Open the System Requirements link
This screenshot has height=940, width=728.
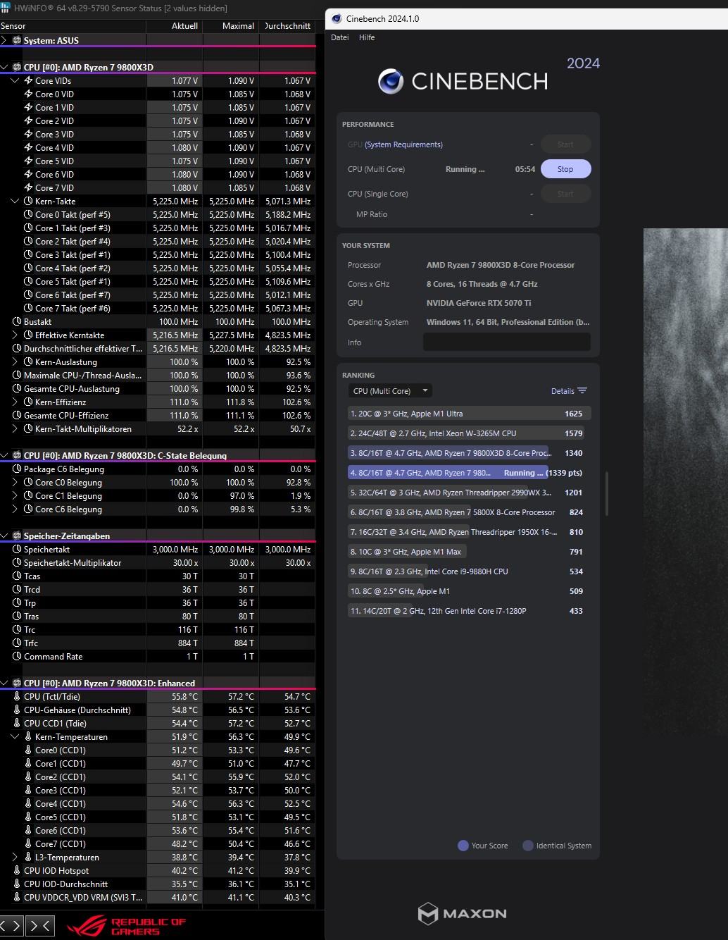[403, 144]
